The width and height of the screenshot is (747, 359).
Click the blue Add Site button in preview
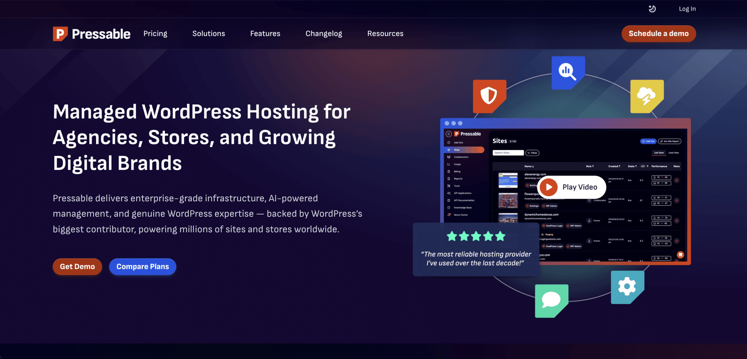pyautogui.click(x=648, y=141)
